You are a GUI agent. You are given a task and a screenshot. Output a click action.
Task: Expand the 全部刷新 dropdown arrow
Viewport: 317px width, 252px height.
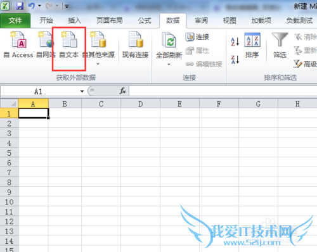point(169,65)
